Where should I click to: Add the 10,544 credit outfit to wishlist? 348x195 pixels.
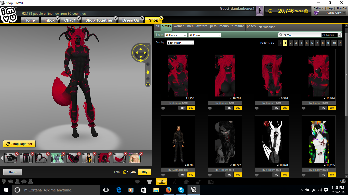[x=304, y=108]
